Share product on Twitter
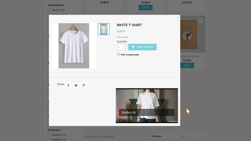Image resolution: width=251 pixels, height=141 pixels. click(76, 85)
